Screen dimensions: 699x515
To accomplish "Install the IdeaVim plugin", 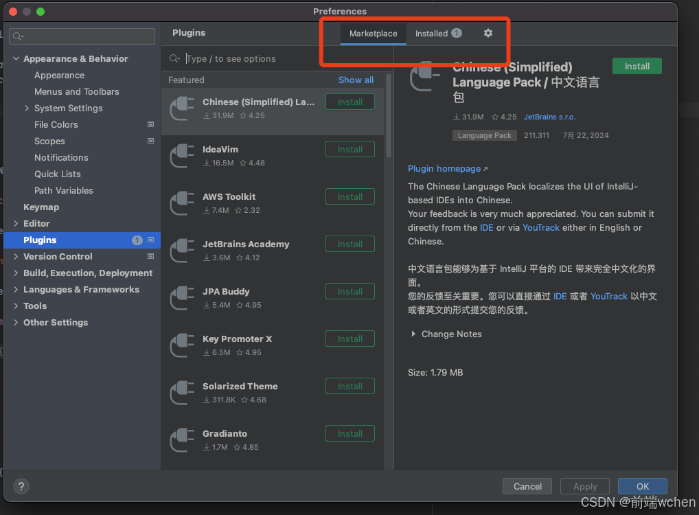I will tap(350, 149).
